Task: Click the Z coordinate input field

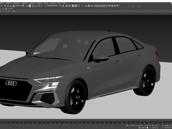Action: point(148,125)
